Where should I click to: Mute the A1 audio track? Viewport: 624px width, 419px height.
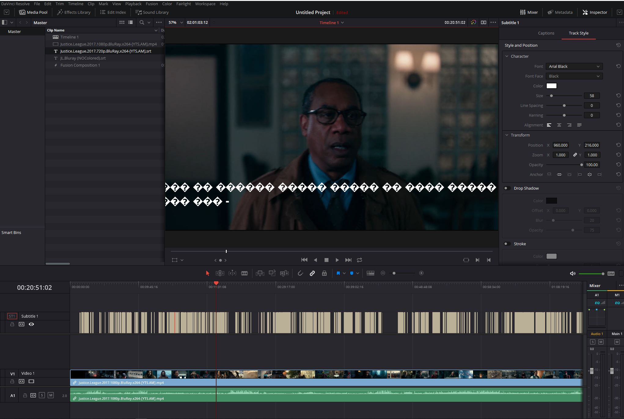51,395
